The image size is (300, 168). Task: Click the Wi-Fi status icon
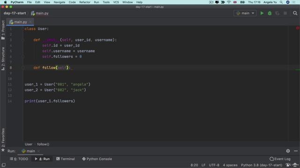pyautogui.click(x=229, y=2)
